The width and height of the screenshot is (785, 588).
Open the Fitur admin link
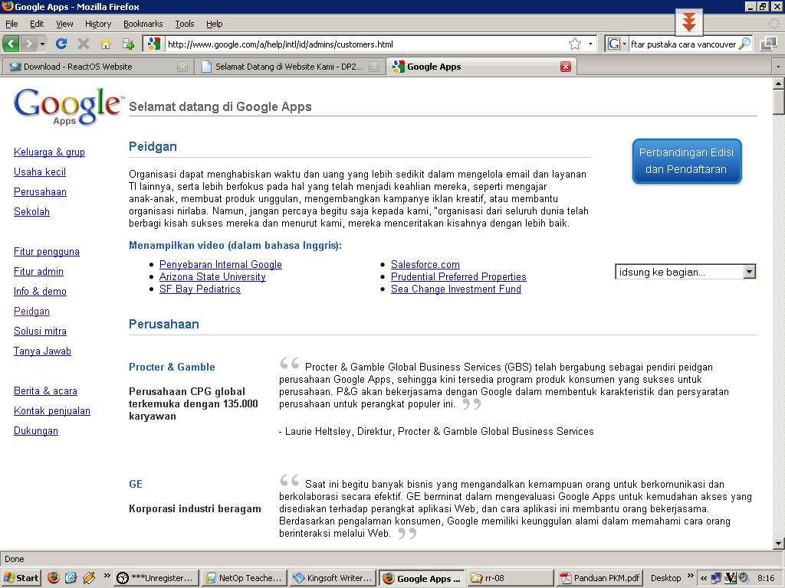coord(38,272)
